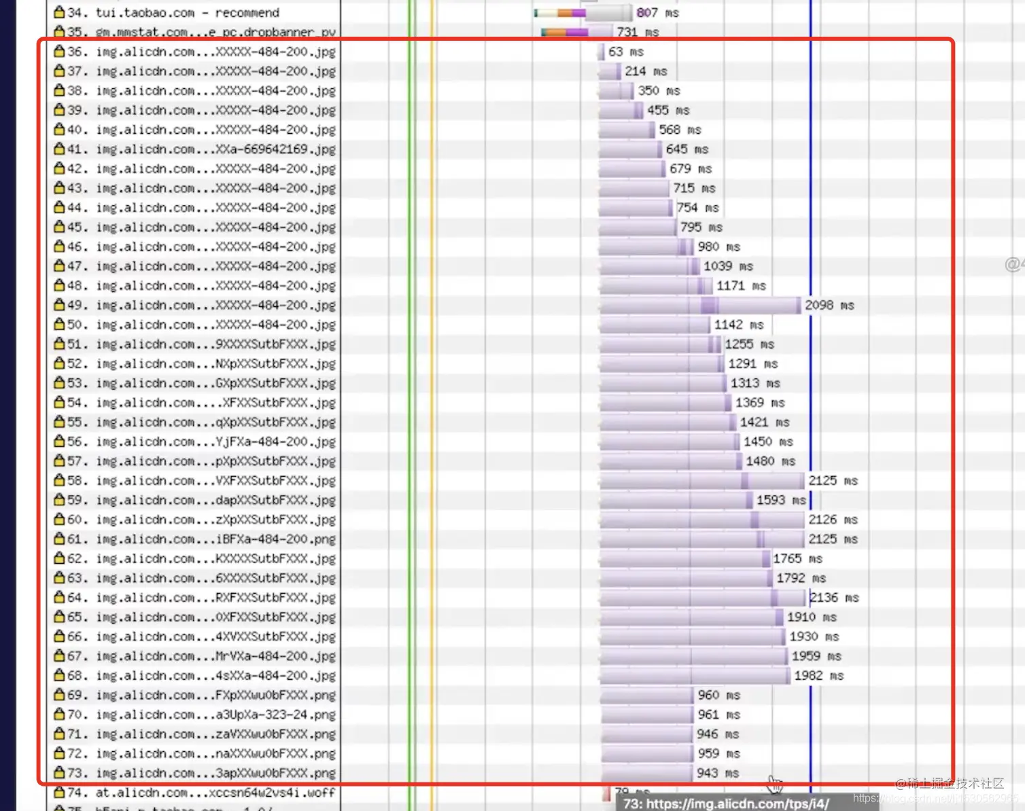Click the '1765 ms' timing label
This screenshot has width=1025, height=811.
797,558
